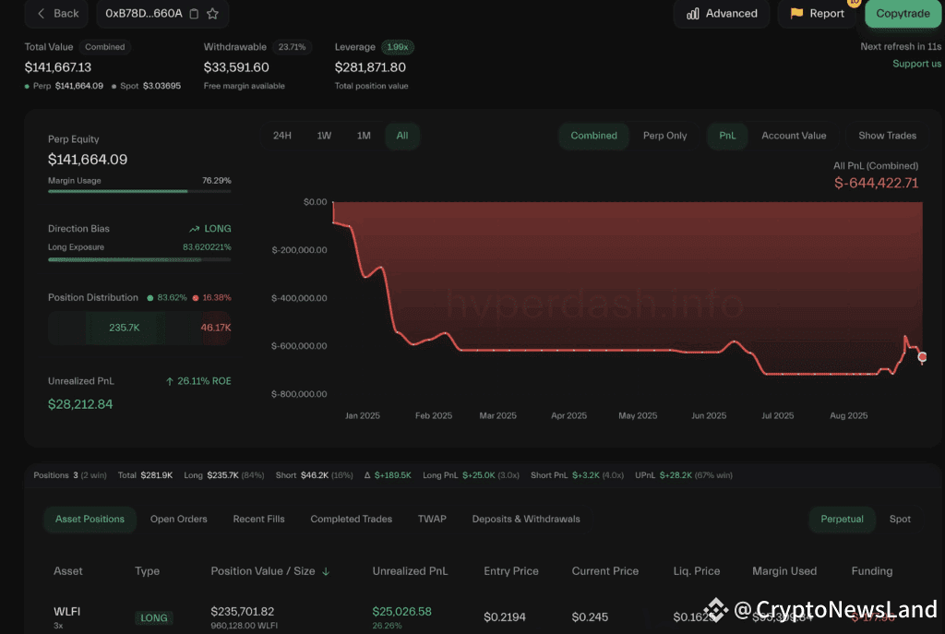Click the WLFI position value $235,701.82

(243, 611)
